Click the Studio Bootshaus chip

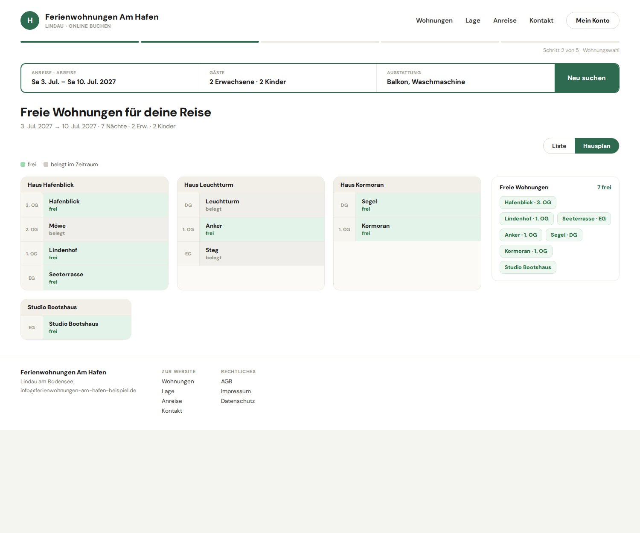click(x=528, y=267)
